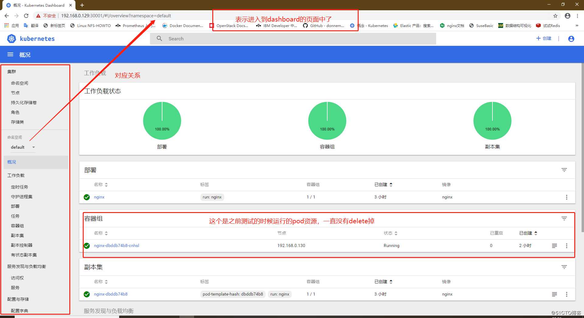Click the search magnifier icon
The height and width of the screenshot is (318, 584).
click(x=159, y=39)
